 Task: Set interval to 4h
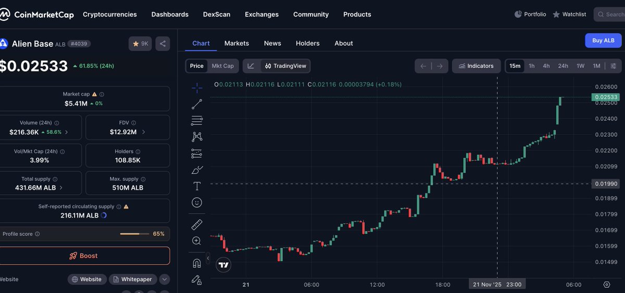coord(546,66)
